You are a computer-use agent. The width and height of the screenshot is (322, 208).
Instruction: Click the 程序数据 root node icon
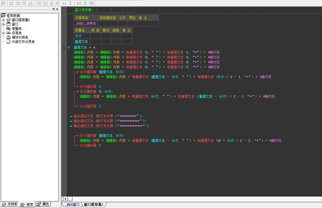point(3,15)
